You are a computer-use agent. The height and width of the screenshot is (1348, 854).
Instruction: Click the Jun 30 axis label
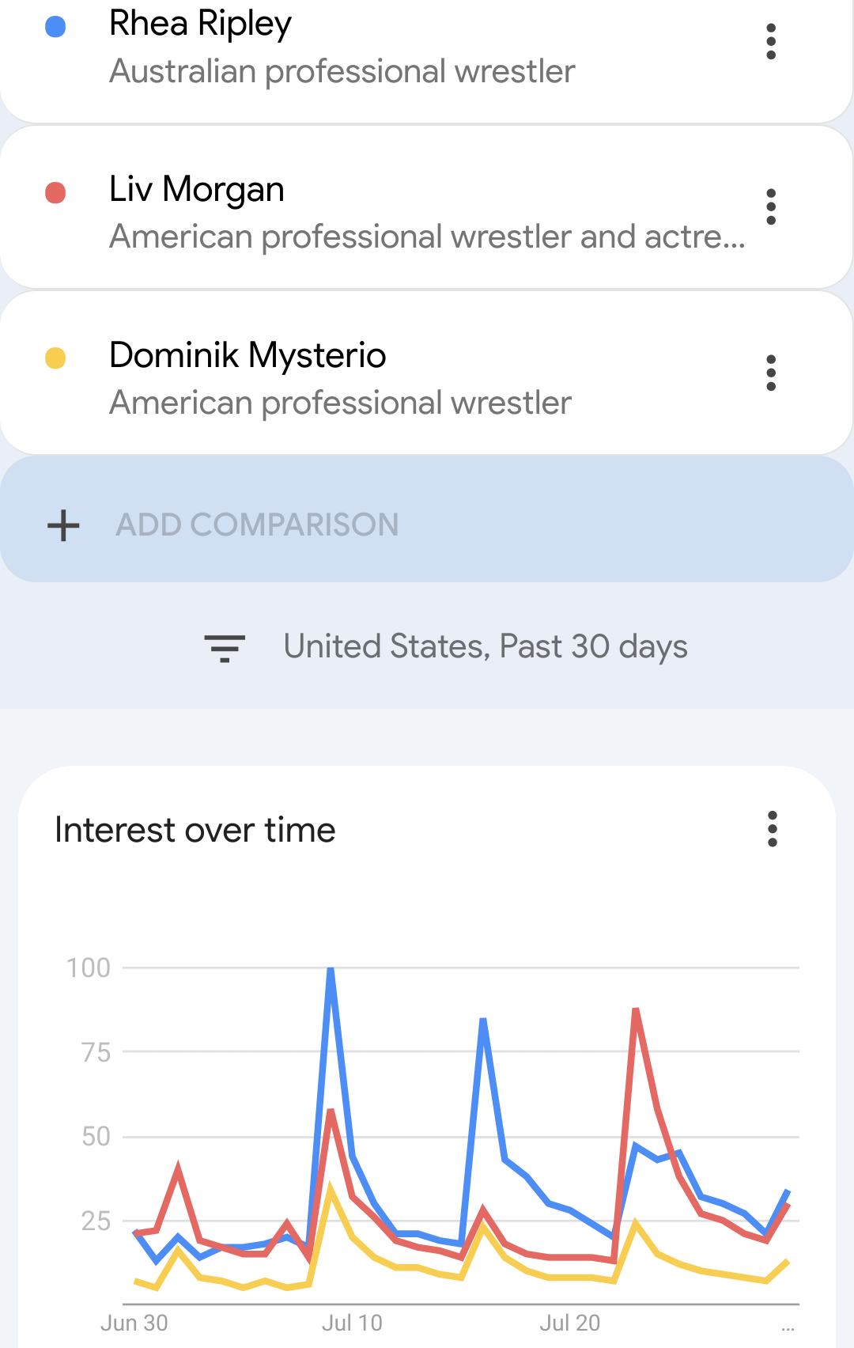pyautogui.click(x=134, y=1323)
